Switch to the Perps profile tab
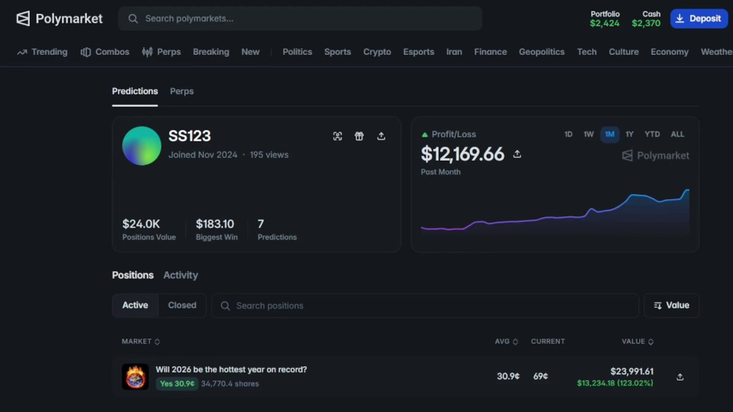This screenshot has height=412, width=733. pos(181,92)
